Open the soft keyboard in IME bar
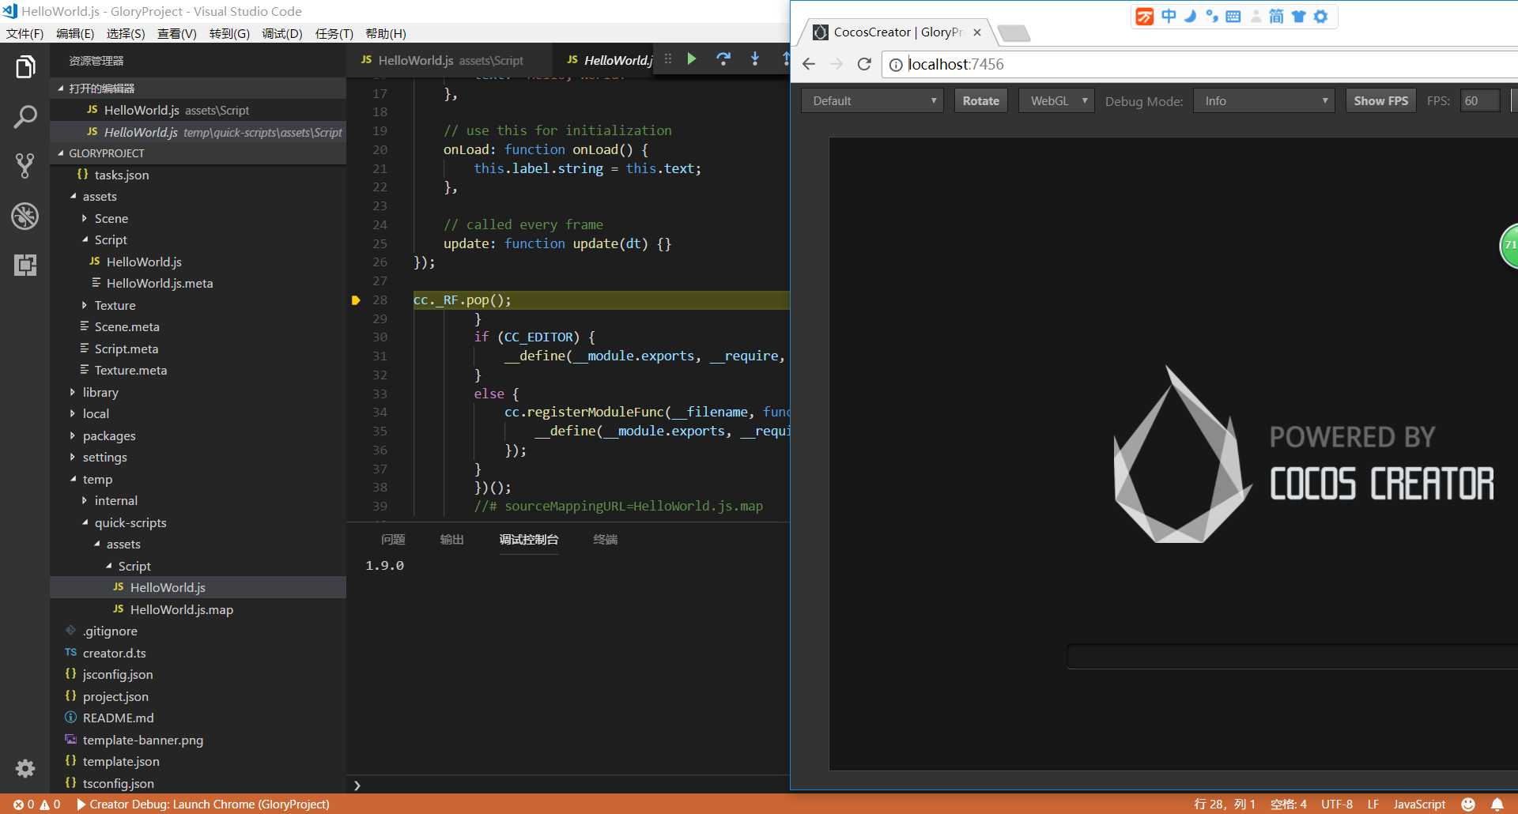Viewport: 1518px width, 814px height. coord(1233,17)
